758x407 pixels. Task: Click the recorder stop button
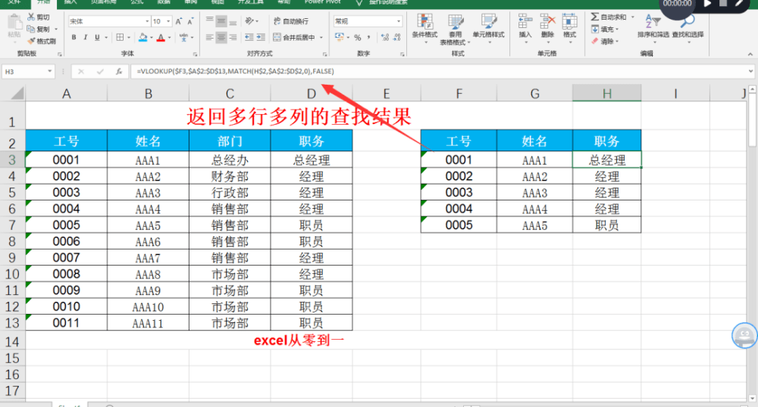click(723, 2)
